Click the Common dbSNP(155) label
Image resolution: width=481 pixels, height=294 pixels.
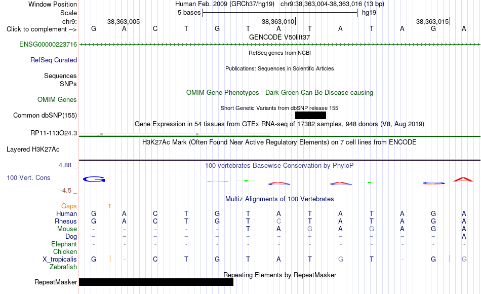45,115
